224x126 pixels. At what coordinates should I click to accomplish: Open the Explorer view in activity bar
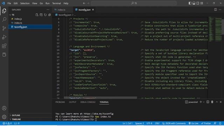pos(4,11)
